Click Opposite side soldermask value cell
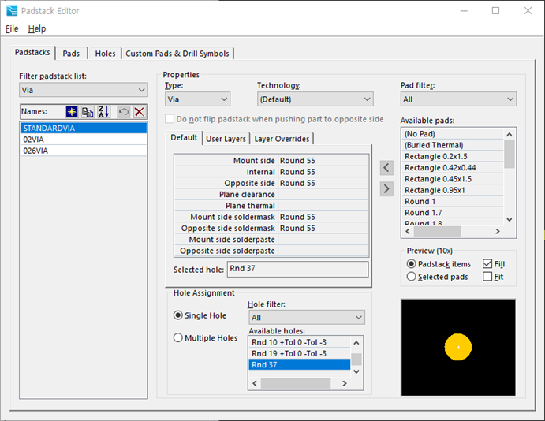 point(323,228)
